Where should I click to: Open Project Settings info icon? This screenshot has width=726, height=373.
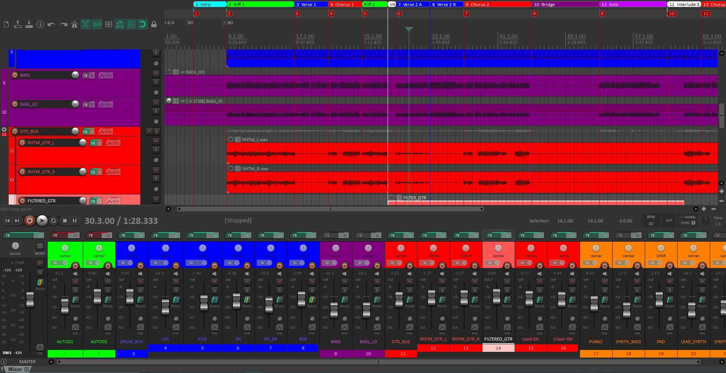pos(40,25)
